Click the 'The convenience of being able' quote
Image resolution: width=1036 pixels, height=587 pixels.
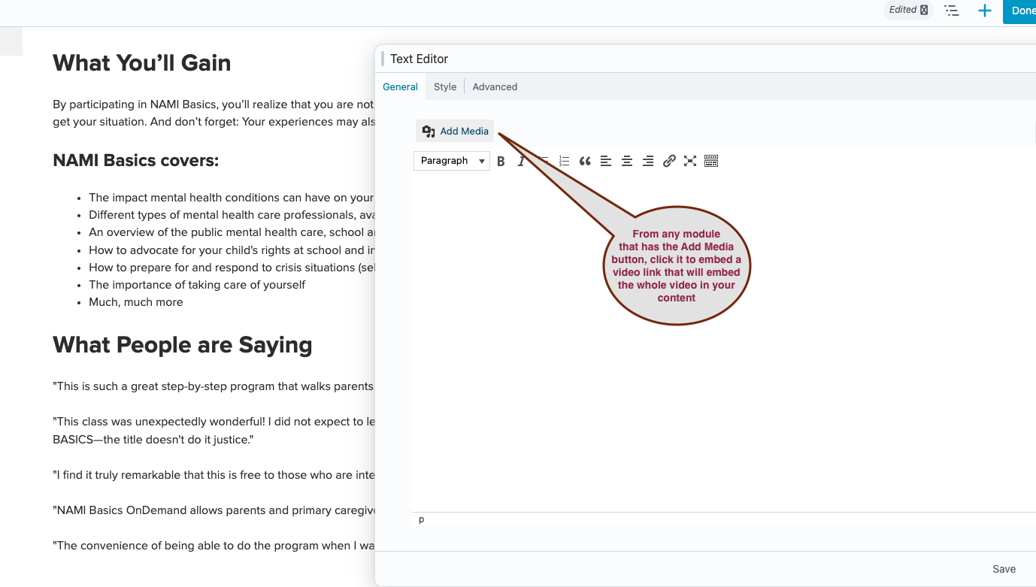pos(214,546)
